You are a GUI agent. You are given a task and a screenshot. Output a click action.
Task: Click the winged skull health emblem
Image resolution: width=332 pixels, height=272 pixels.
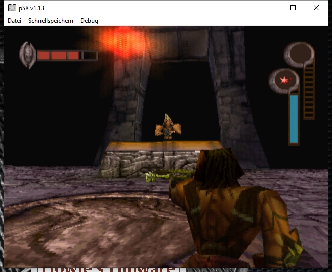(28, 55)
